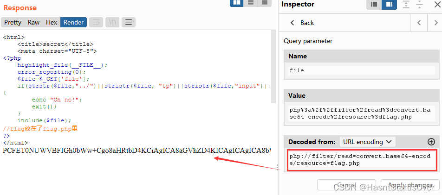
Task: Dock Inspector panel layout right icon
Action: [389, 5]
